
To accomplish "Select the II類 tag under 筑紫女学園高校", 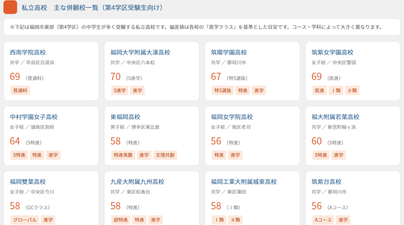I will (x=352, y=90).
